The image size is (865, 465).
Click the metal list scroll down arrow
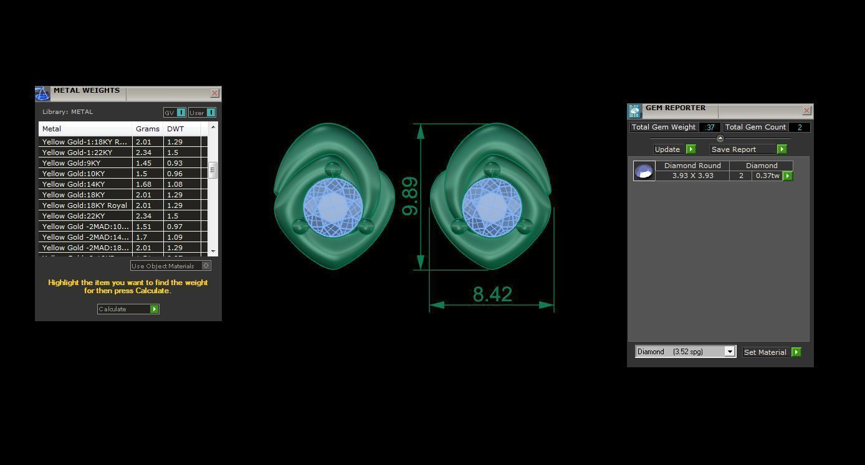[213, 251]
